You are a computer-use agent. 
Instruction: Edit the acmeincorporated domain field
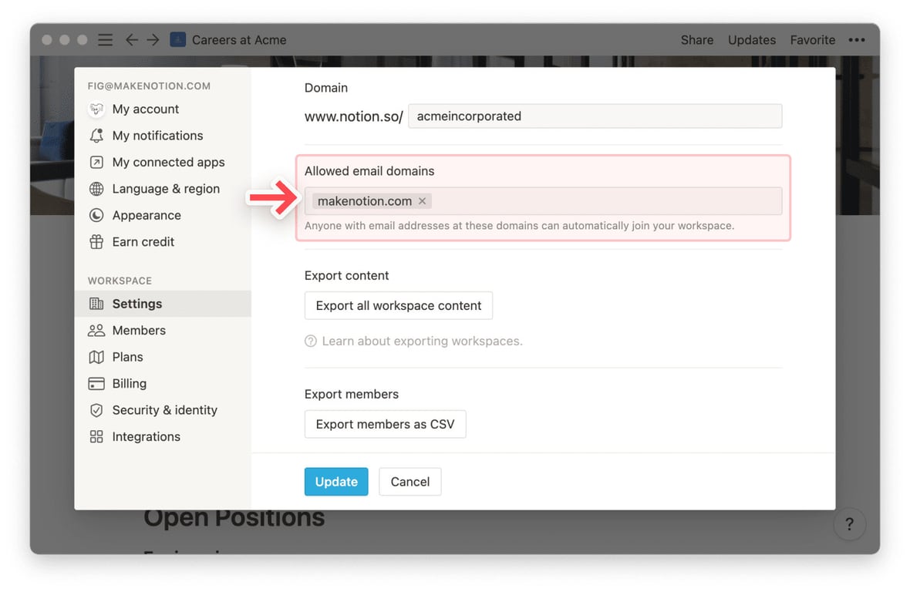click(x=595, y=116)
